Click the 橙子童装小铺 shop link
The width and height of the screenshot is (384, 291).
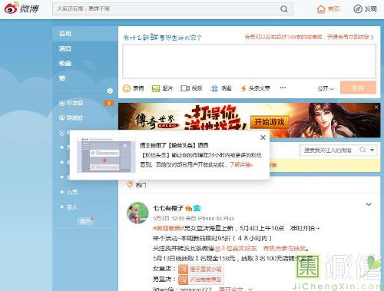coord(200,269)
